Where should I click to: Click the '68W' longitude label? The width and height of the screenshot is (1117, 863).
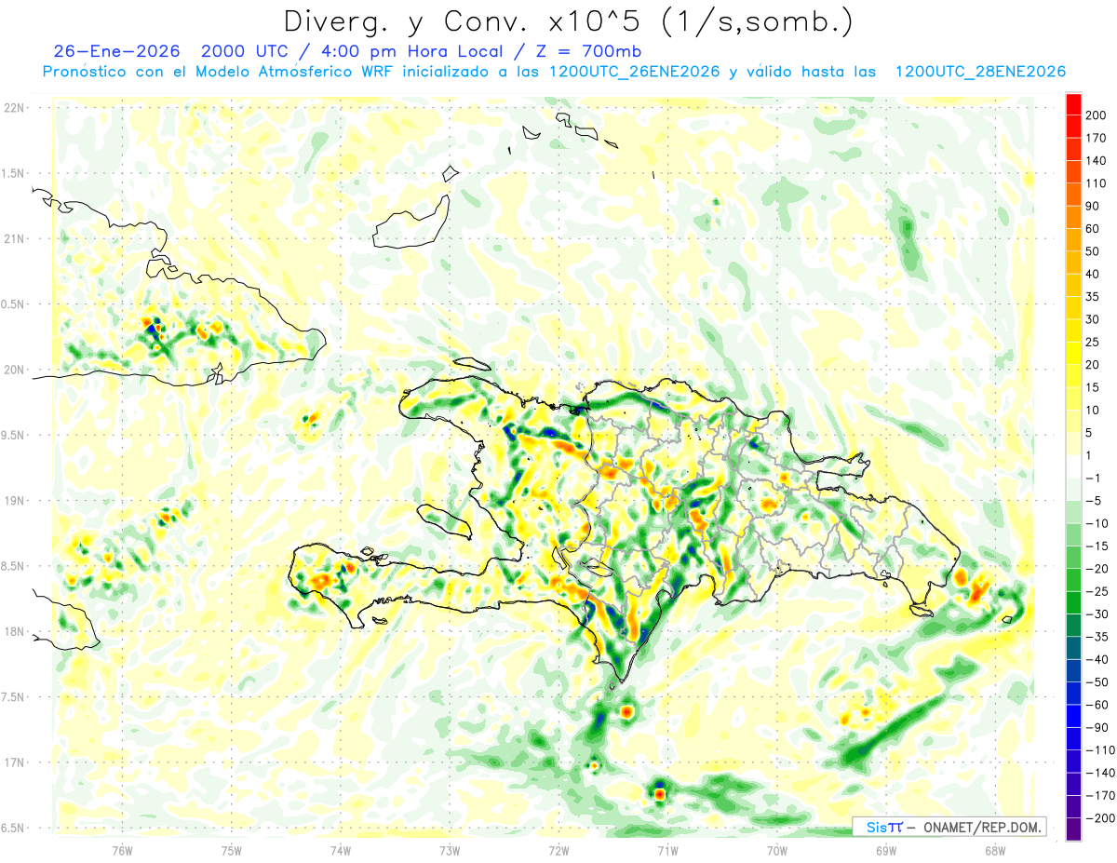994,850
